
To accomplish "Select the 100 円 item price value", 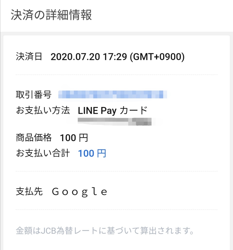I will point(74,138).
